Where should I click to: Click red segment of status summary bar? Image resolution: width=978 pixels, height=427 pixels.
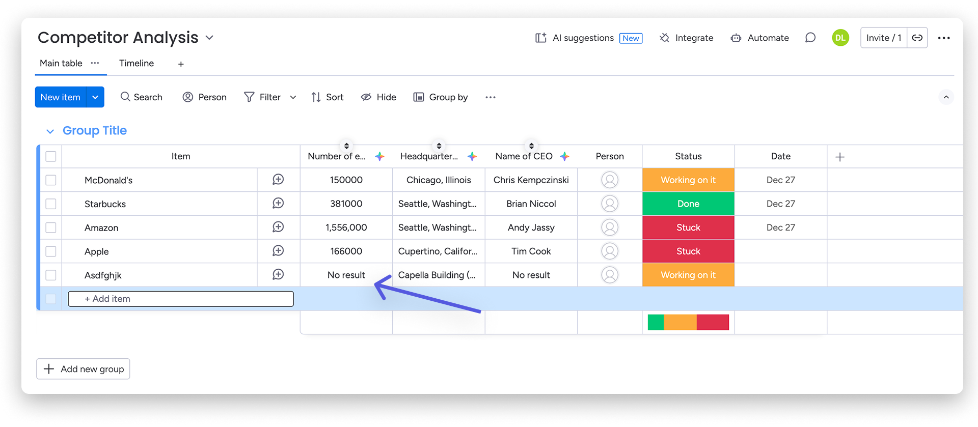tap(713, 322)
